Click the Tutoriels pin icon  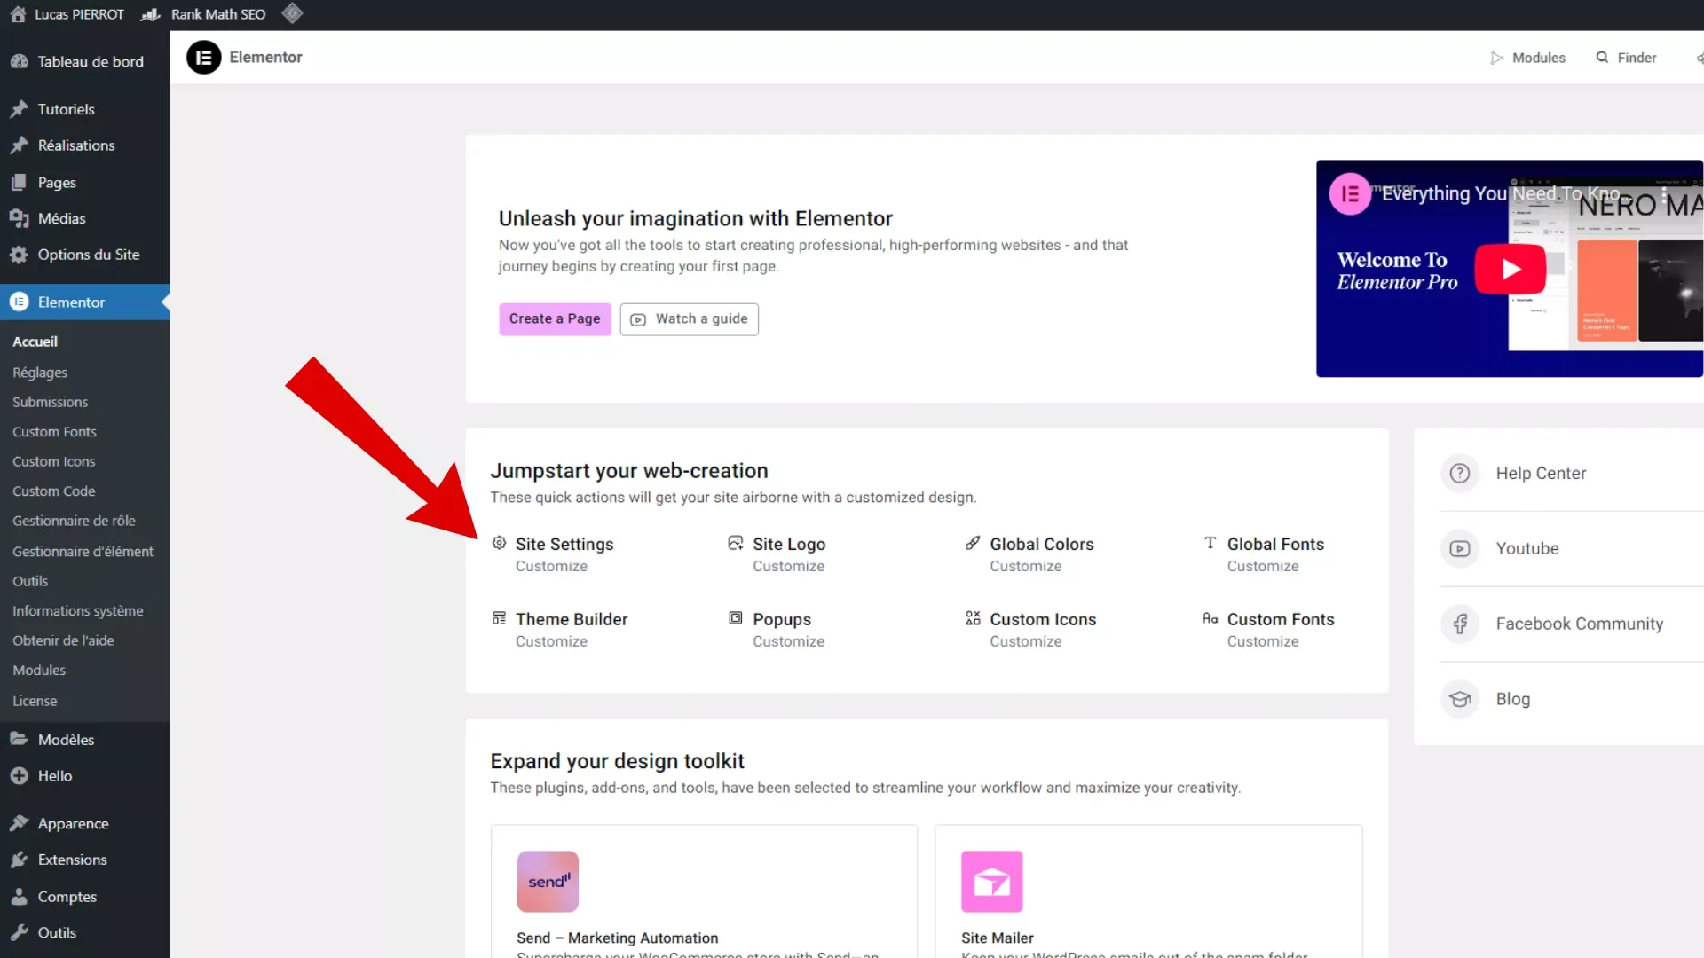pyautogui.click(x=19, y=109)
